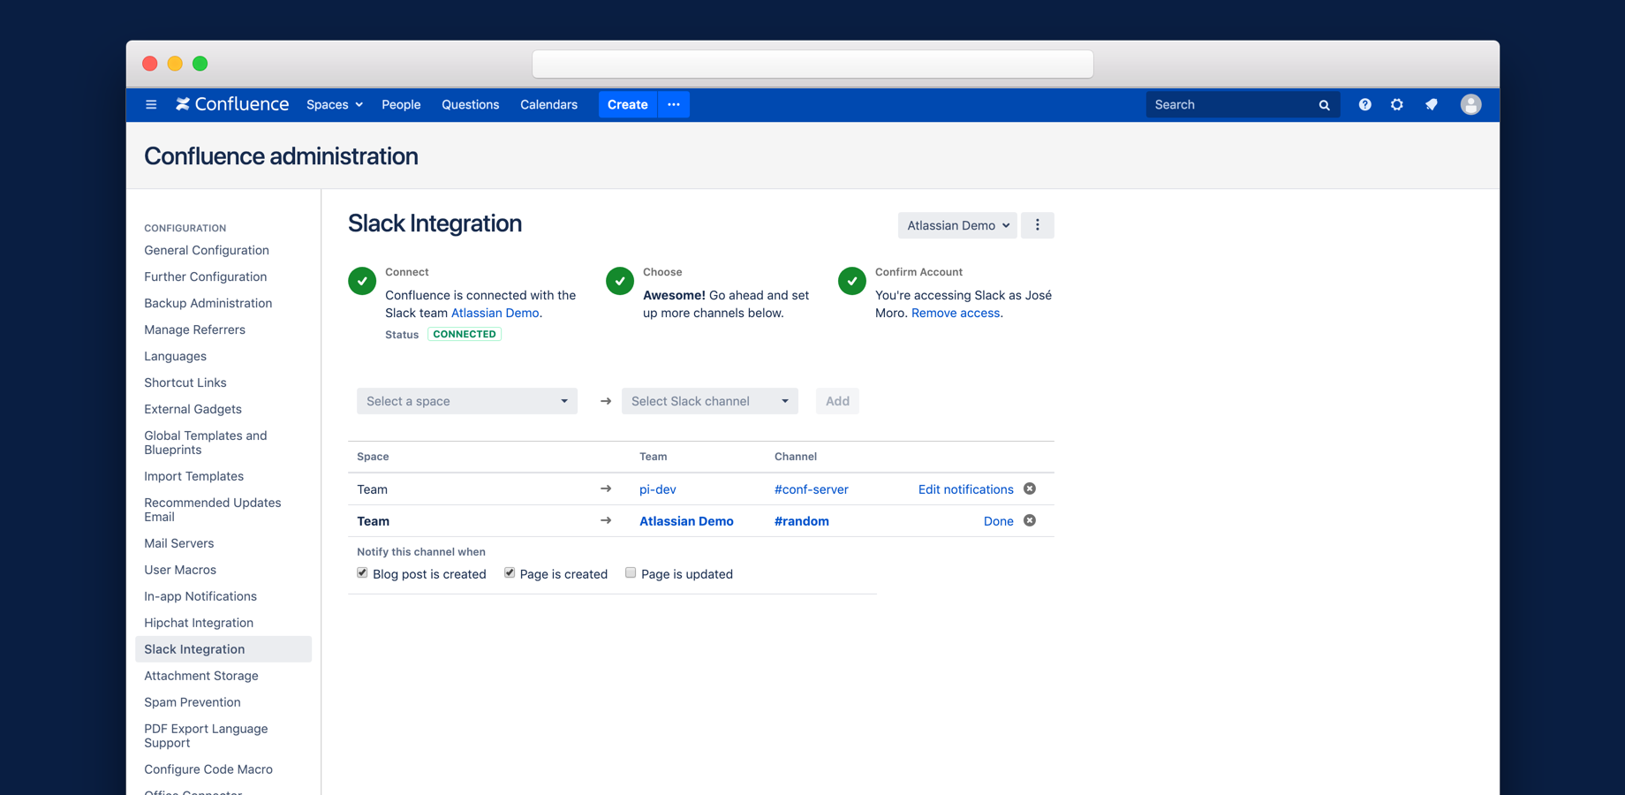Click the announcements megaphone icon
1625x795 pixels.
click(x=1431, y=104)
